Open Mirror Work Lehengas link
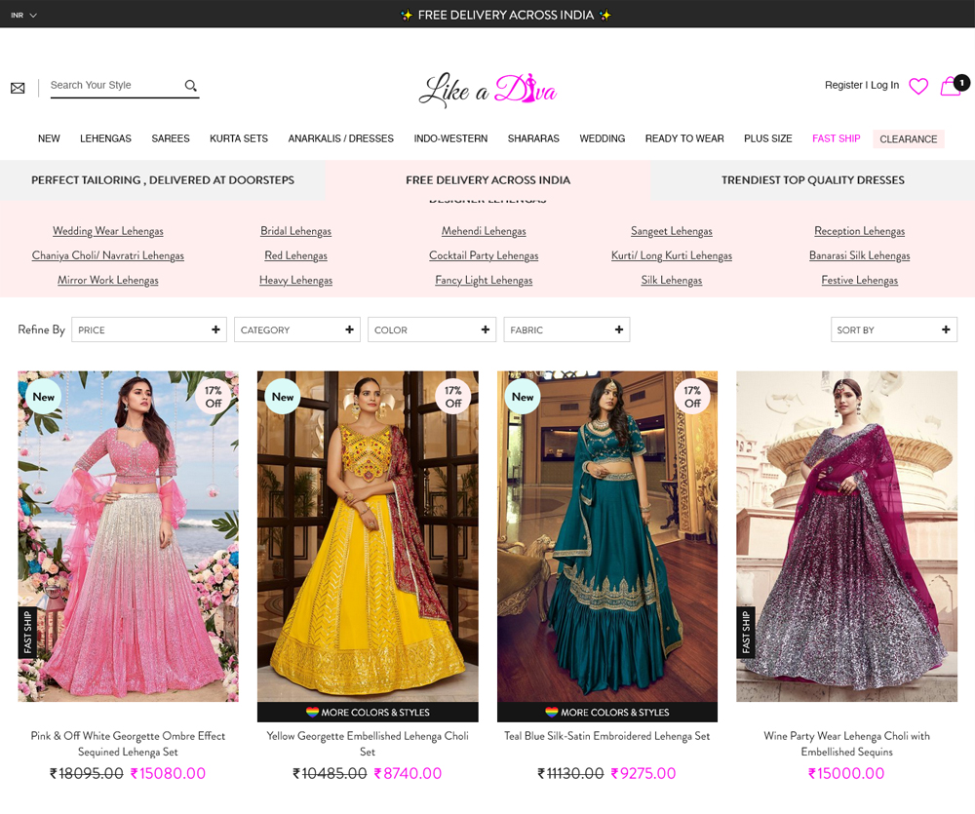 [x=108, y=281]
